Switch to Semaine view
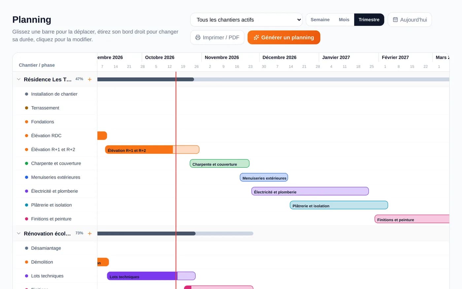The image size is (462, 289). (320, 20)
